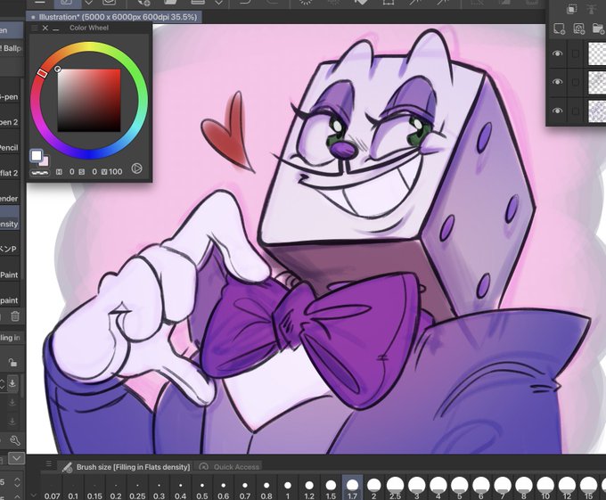606x500 pixels.
Task: Choose brush size 10
Action: click(545, 488)
